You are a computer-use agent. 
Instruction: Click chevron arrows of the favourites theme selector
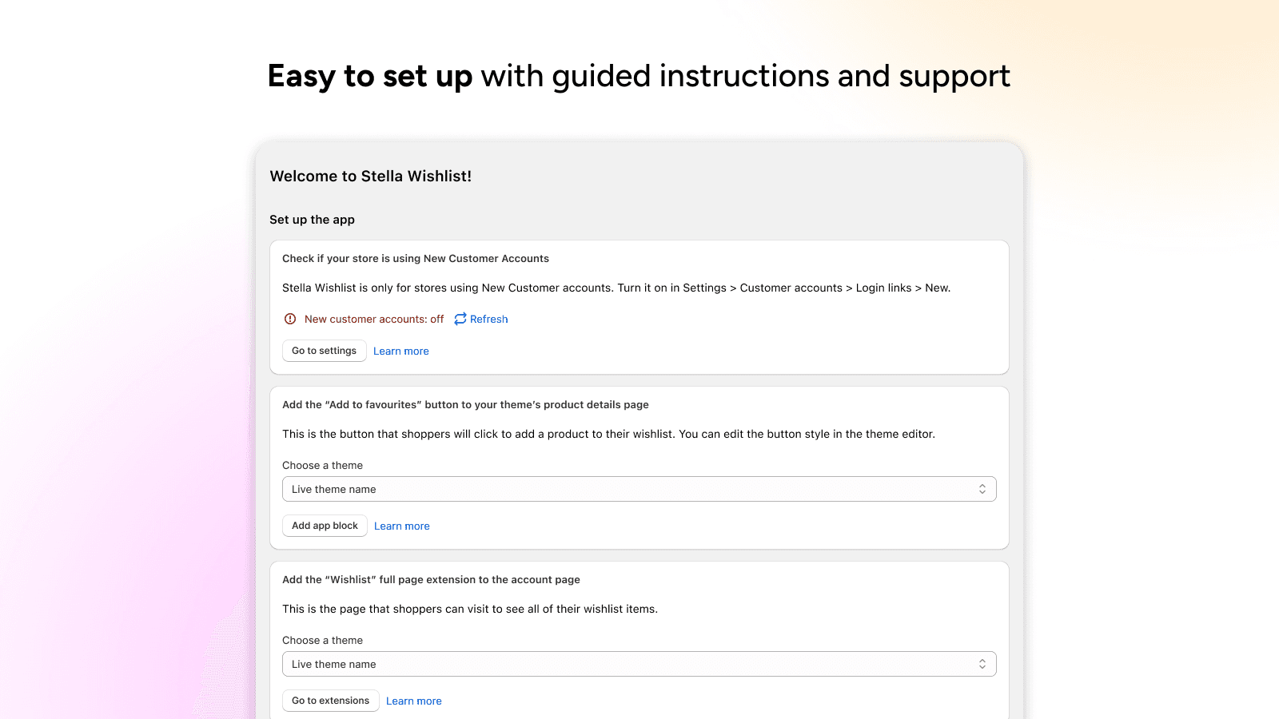click(982, 489)
